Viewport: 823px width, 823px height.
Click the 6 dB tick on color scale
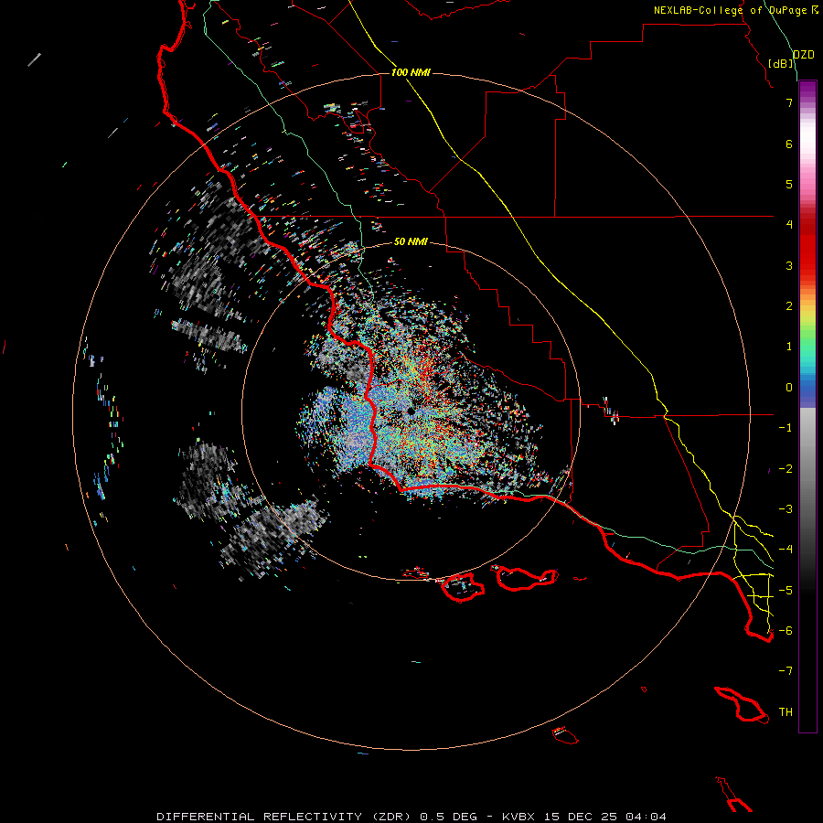pyautogui.click(x=789, y=144)
